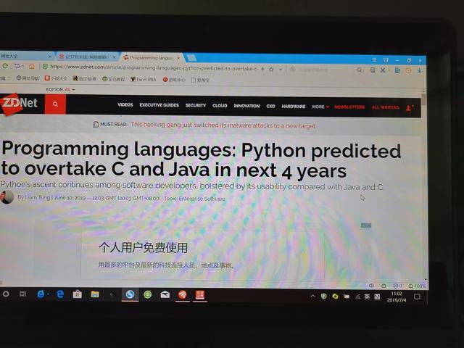Click the orange circle toolbar icon
Screen dimensions: 464x348
[x=408, y=70]
